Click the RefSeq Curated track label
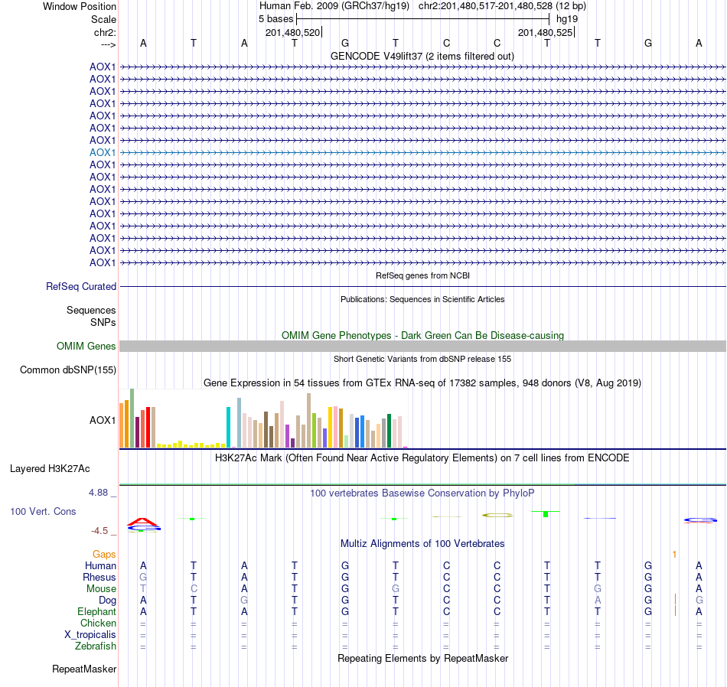Viewport: 727px width, 687px height. coord(81,286)
